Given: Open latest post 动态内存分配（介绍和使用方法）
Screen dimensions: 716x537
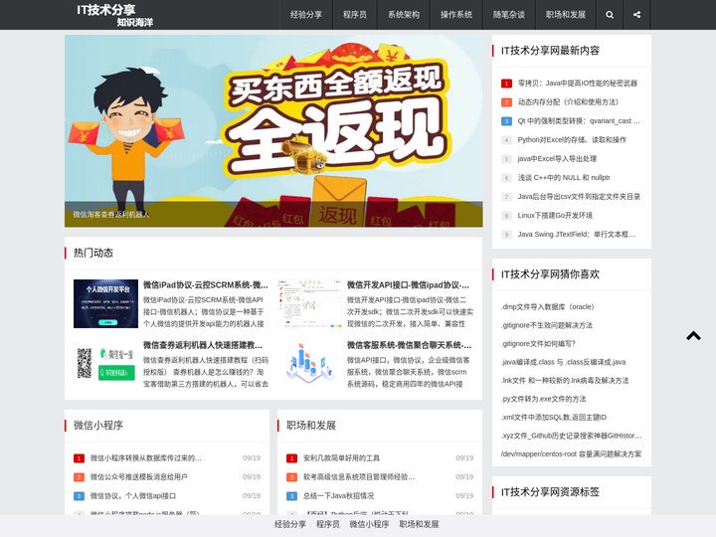Looking at the screenshot, I should pos(568,101).
